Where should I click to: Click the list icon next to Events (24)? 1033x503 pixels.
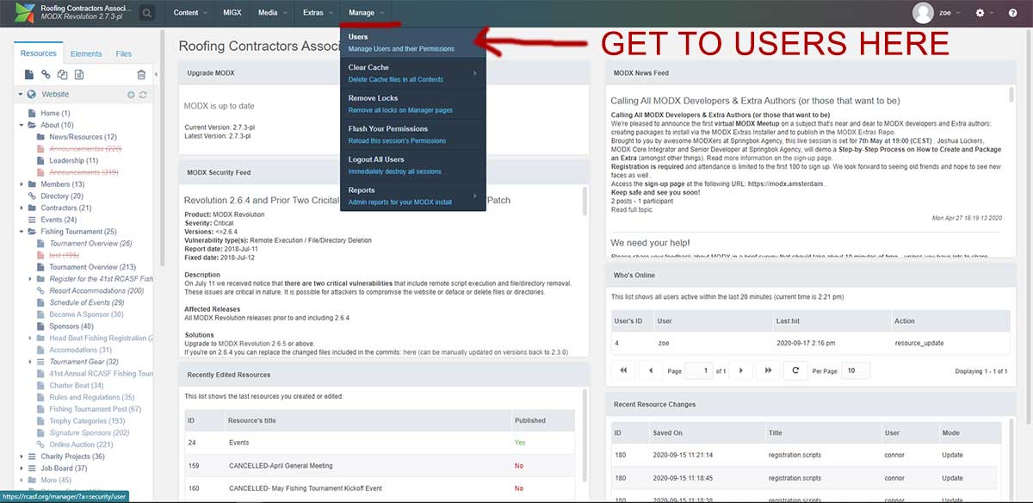pos(33,220)
